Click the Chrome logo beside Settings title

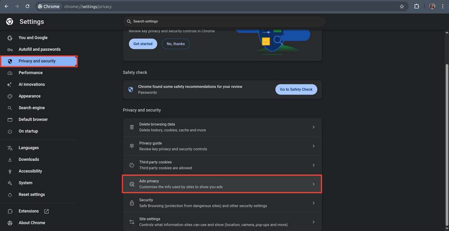[x=9, y=22]
